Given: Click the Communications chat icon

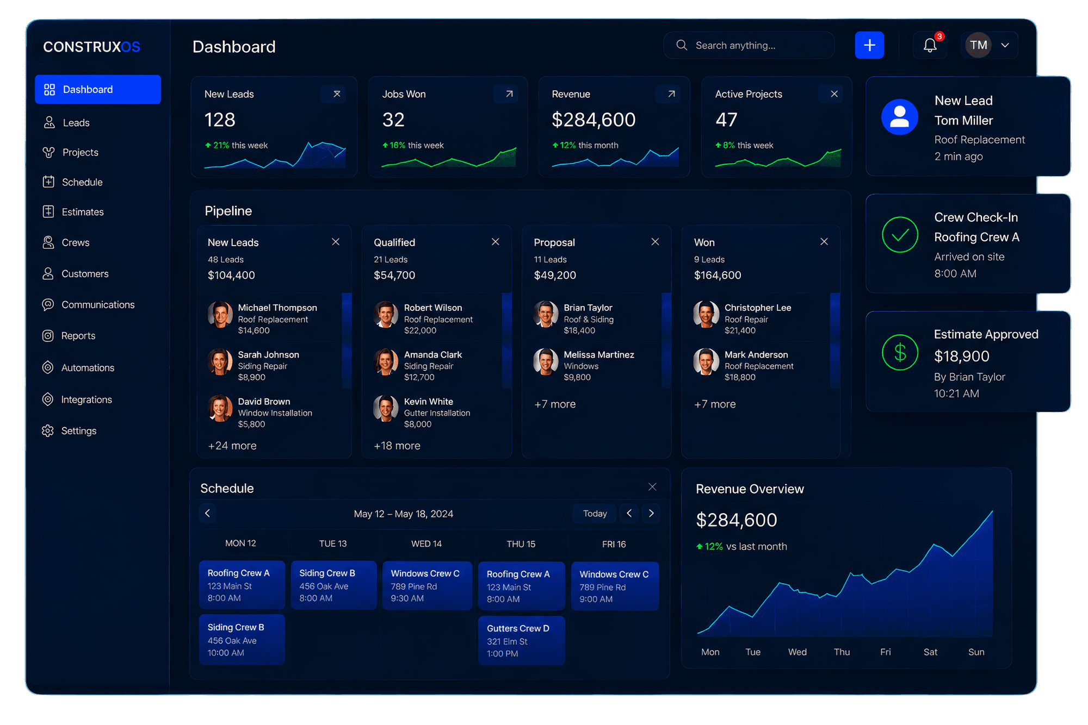Looking at the screenshot, I should coord(48,304).
